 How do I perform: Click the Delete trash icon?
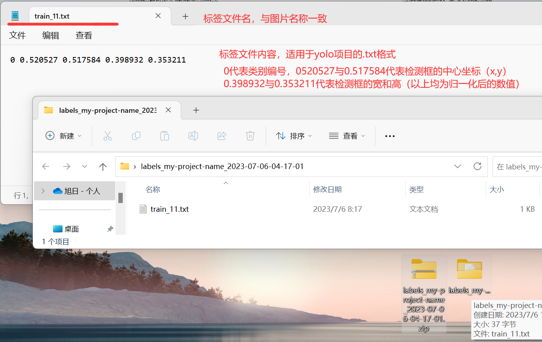250,136
